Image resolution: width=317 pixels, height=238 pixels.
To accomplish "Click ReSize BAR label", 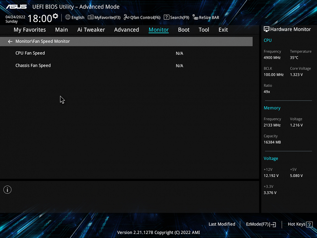I will point(209,17).
